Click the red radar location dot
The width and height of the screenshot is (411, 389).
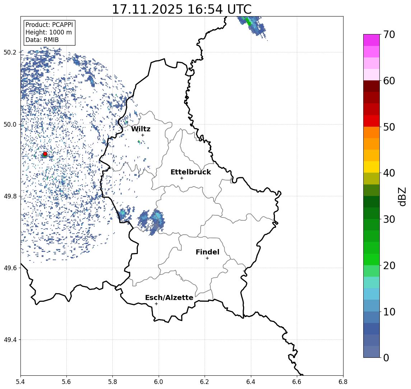[x=45, y=154]
